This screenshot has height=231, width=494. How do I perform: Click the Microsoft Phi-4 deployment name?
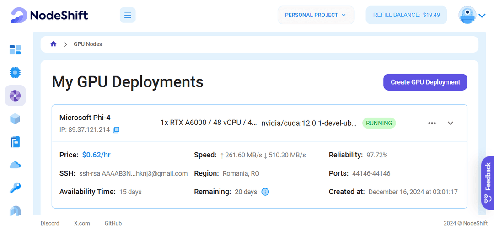pos(85,118)
